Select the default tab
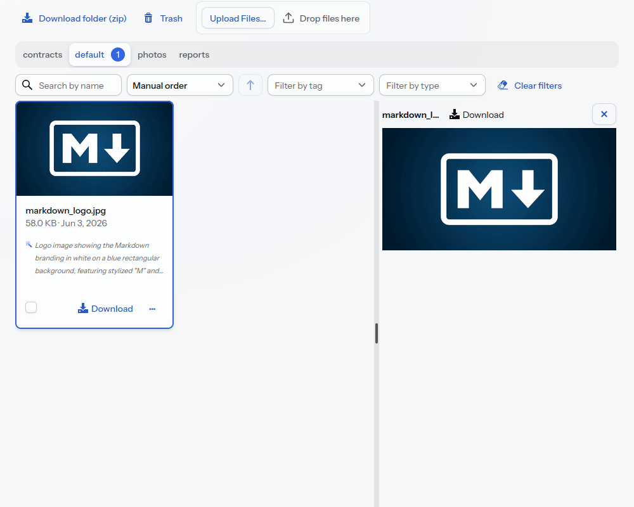The width and height of the screenshot is (634, 507). pyautogui.click(x=100, y=55)
